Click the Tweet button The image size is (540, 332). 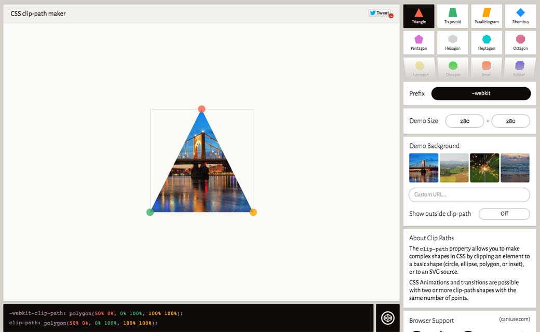pos(380,13)
